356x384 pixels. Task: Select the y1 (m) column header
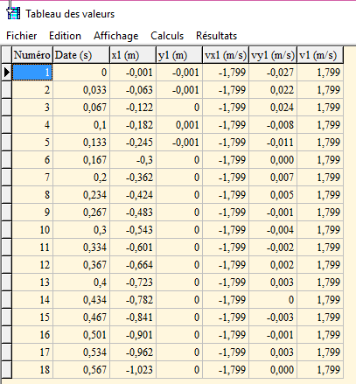[x=179, y=55]
